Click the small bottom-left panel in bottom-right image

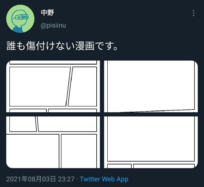tap(119, 166)
